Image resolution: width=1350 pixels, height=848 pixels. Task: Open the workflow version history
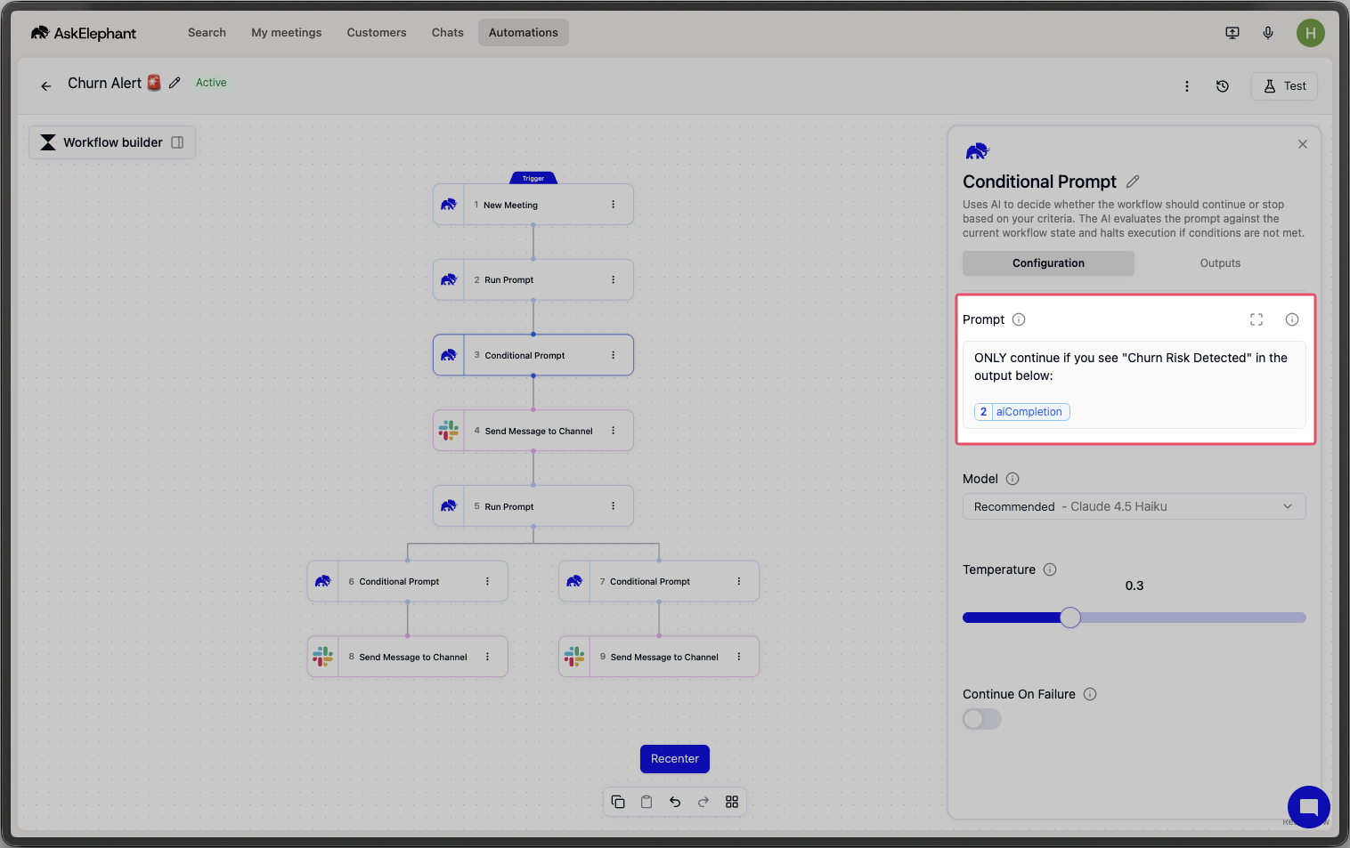(x=1223, y=86)
